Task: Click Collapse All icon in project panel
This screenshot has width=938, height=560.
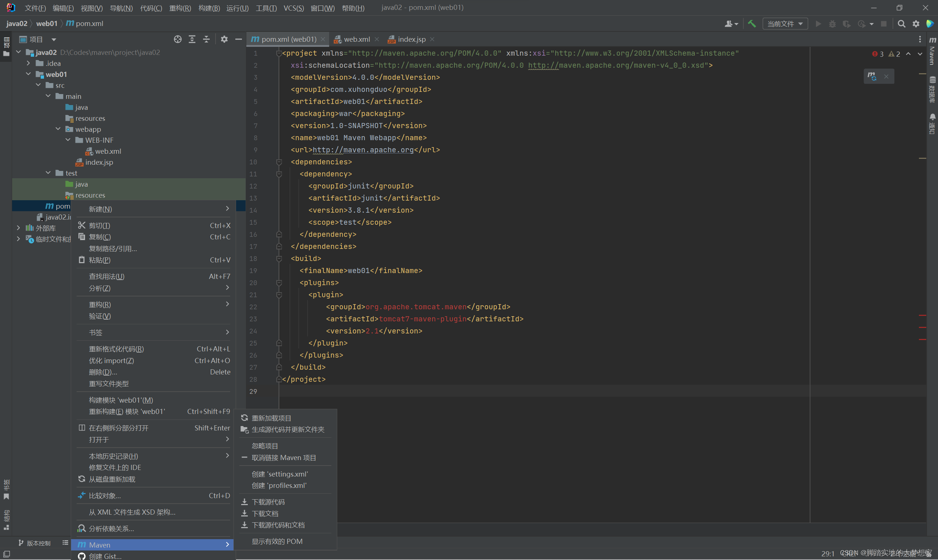Action: tap(206, 39)
